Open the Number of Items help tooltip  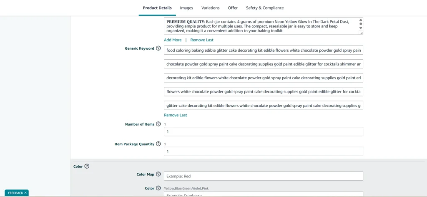[158, 124]
